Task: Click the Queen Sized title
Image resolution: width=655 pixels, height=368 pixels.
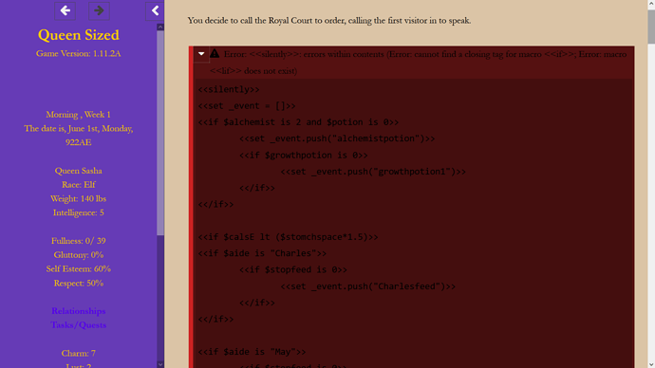Action: point(79,35)
